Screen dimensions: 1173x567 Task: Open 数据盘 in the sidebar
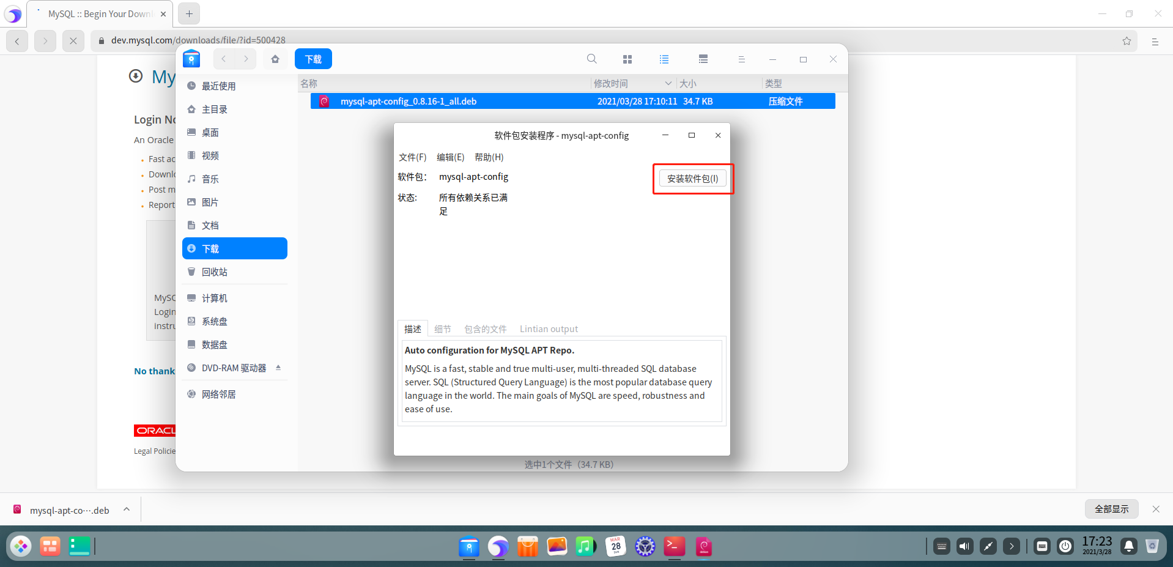tap(235, 345)
